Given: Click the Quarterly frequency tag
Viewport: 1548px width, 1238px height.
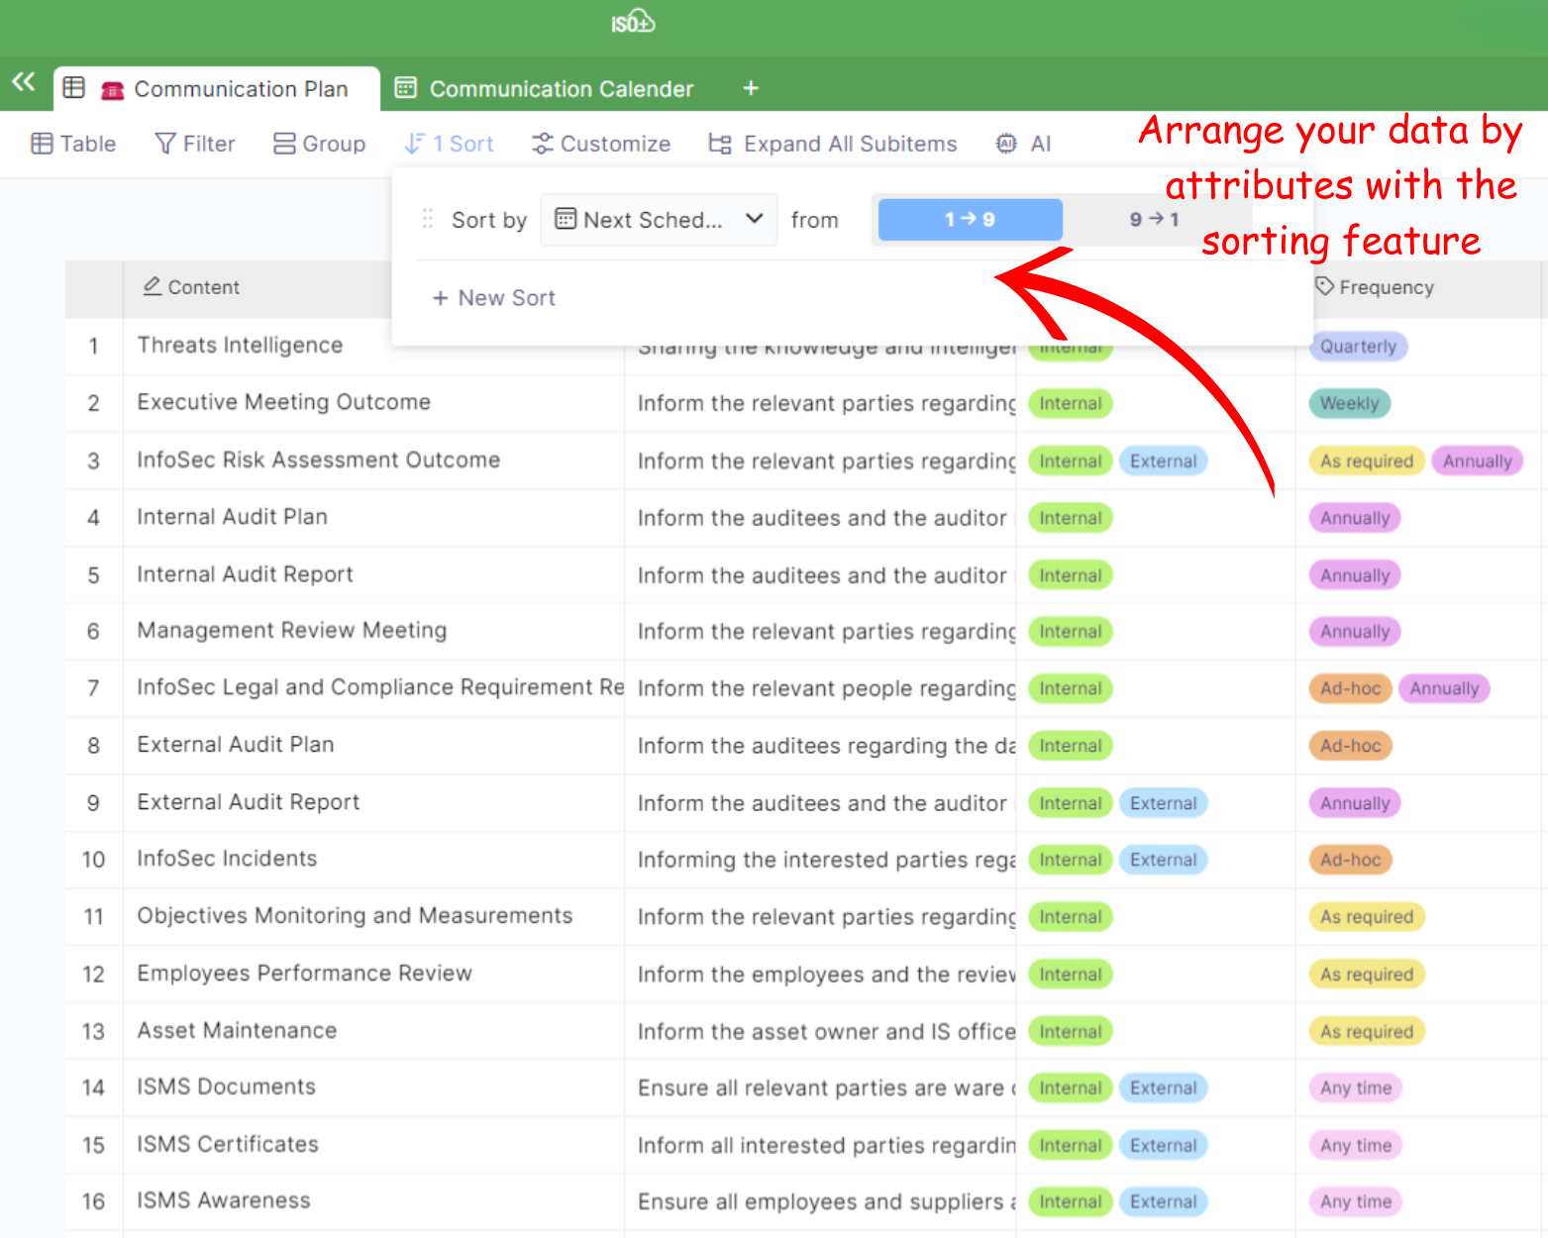Looking at the screenshot, I should pyautogui.click(x=1357, y=347).
